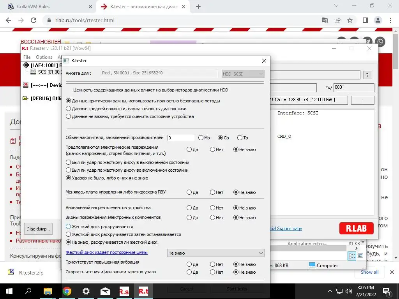Viewport: 399px width, 299px height.
Task: Open Mail app on taskbar
Action: tap(105, 291)
